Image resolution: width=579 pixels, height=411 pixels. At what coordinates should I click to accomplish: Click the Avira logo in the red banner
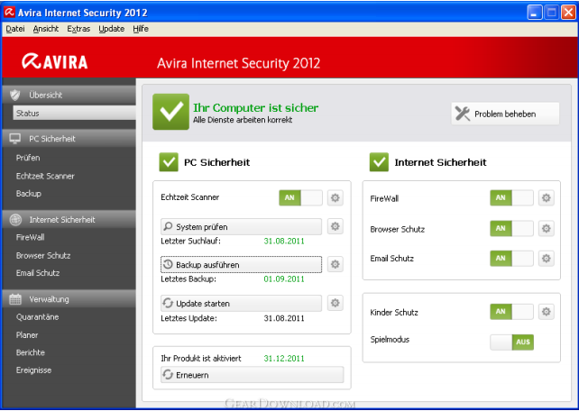[x=55, y=61]
